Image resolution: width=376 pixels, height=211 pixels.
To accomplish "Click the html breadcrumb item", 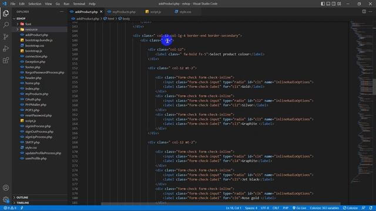I will coord(109,19).
